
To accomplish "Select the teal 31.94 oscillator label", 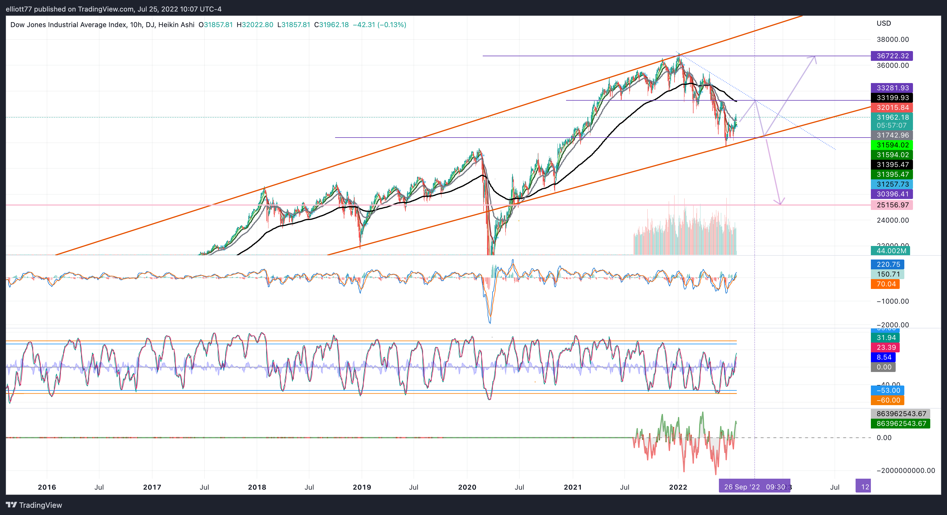I will point(885,337).
